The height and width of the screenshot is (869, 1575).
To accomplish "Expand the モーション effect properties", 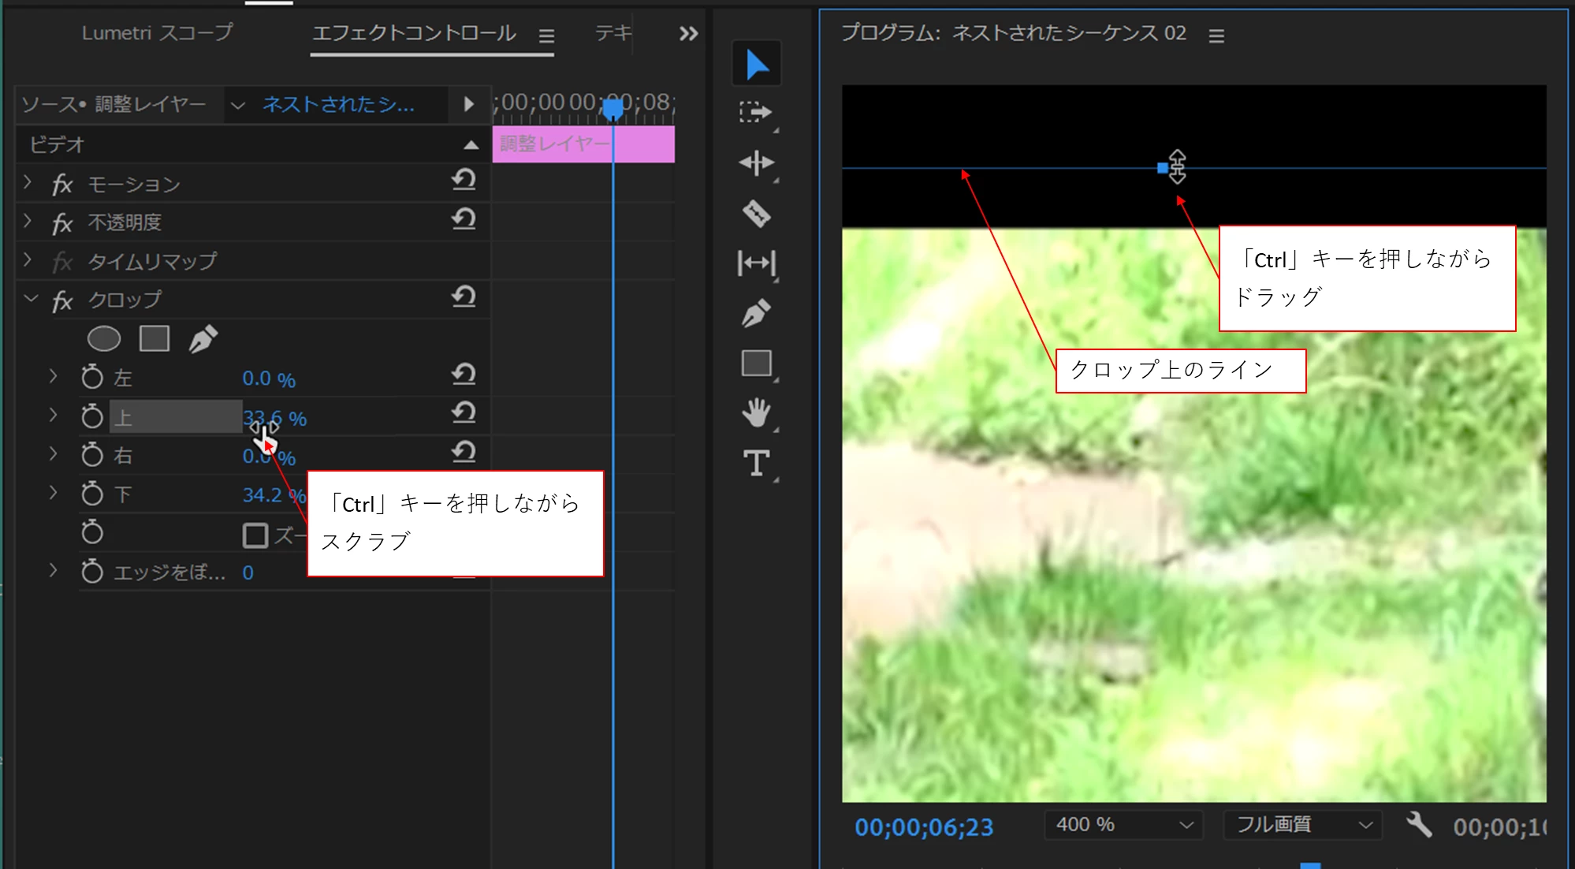I will click(28, 183).
